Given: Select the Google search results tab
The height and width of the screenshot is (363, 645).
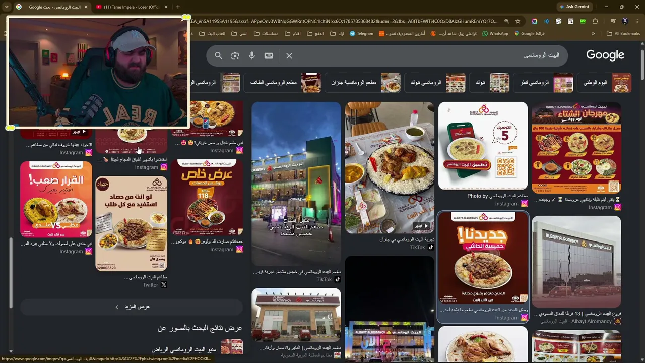Looking at the screenshot, I should click(52, 7).
